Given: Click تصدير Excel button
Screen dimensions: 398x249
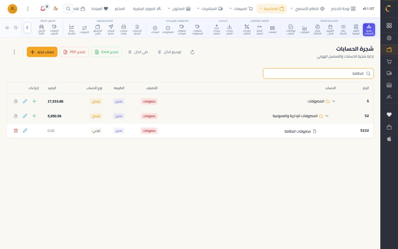Looking at the screenshot, I should 106,52.
